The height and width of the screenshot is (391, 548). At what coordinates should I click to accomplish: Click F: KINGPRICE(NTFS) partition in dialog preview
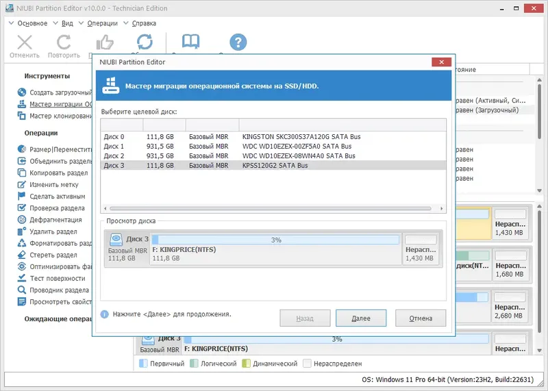[276, 249]
